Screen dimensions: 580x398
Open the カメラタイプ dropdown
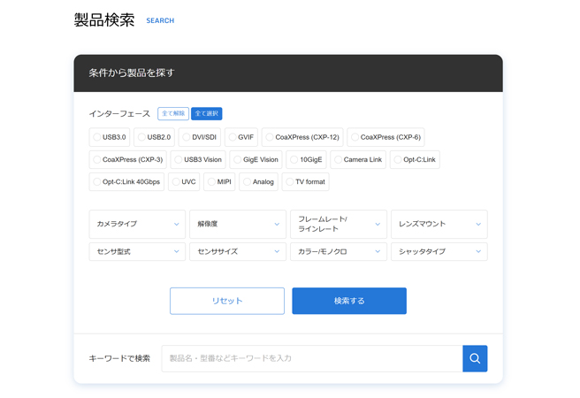coord(137,224)
